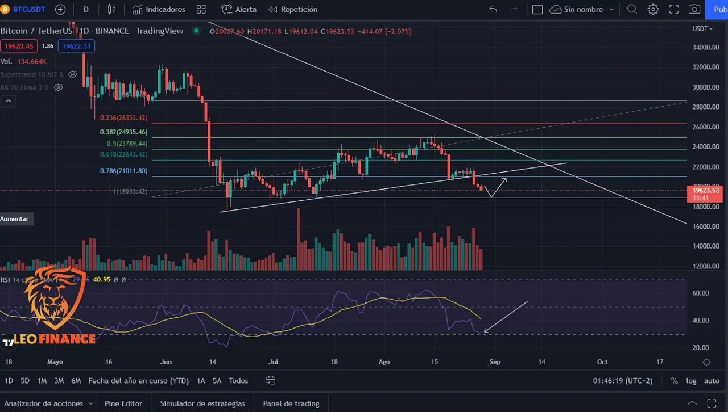Select the 0.236(26353.42) Fibonacci level

(123, 118)
